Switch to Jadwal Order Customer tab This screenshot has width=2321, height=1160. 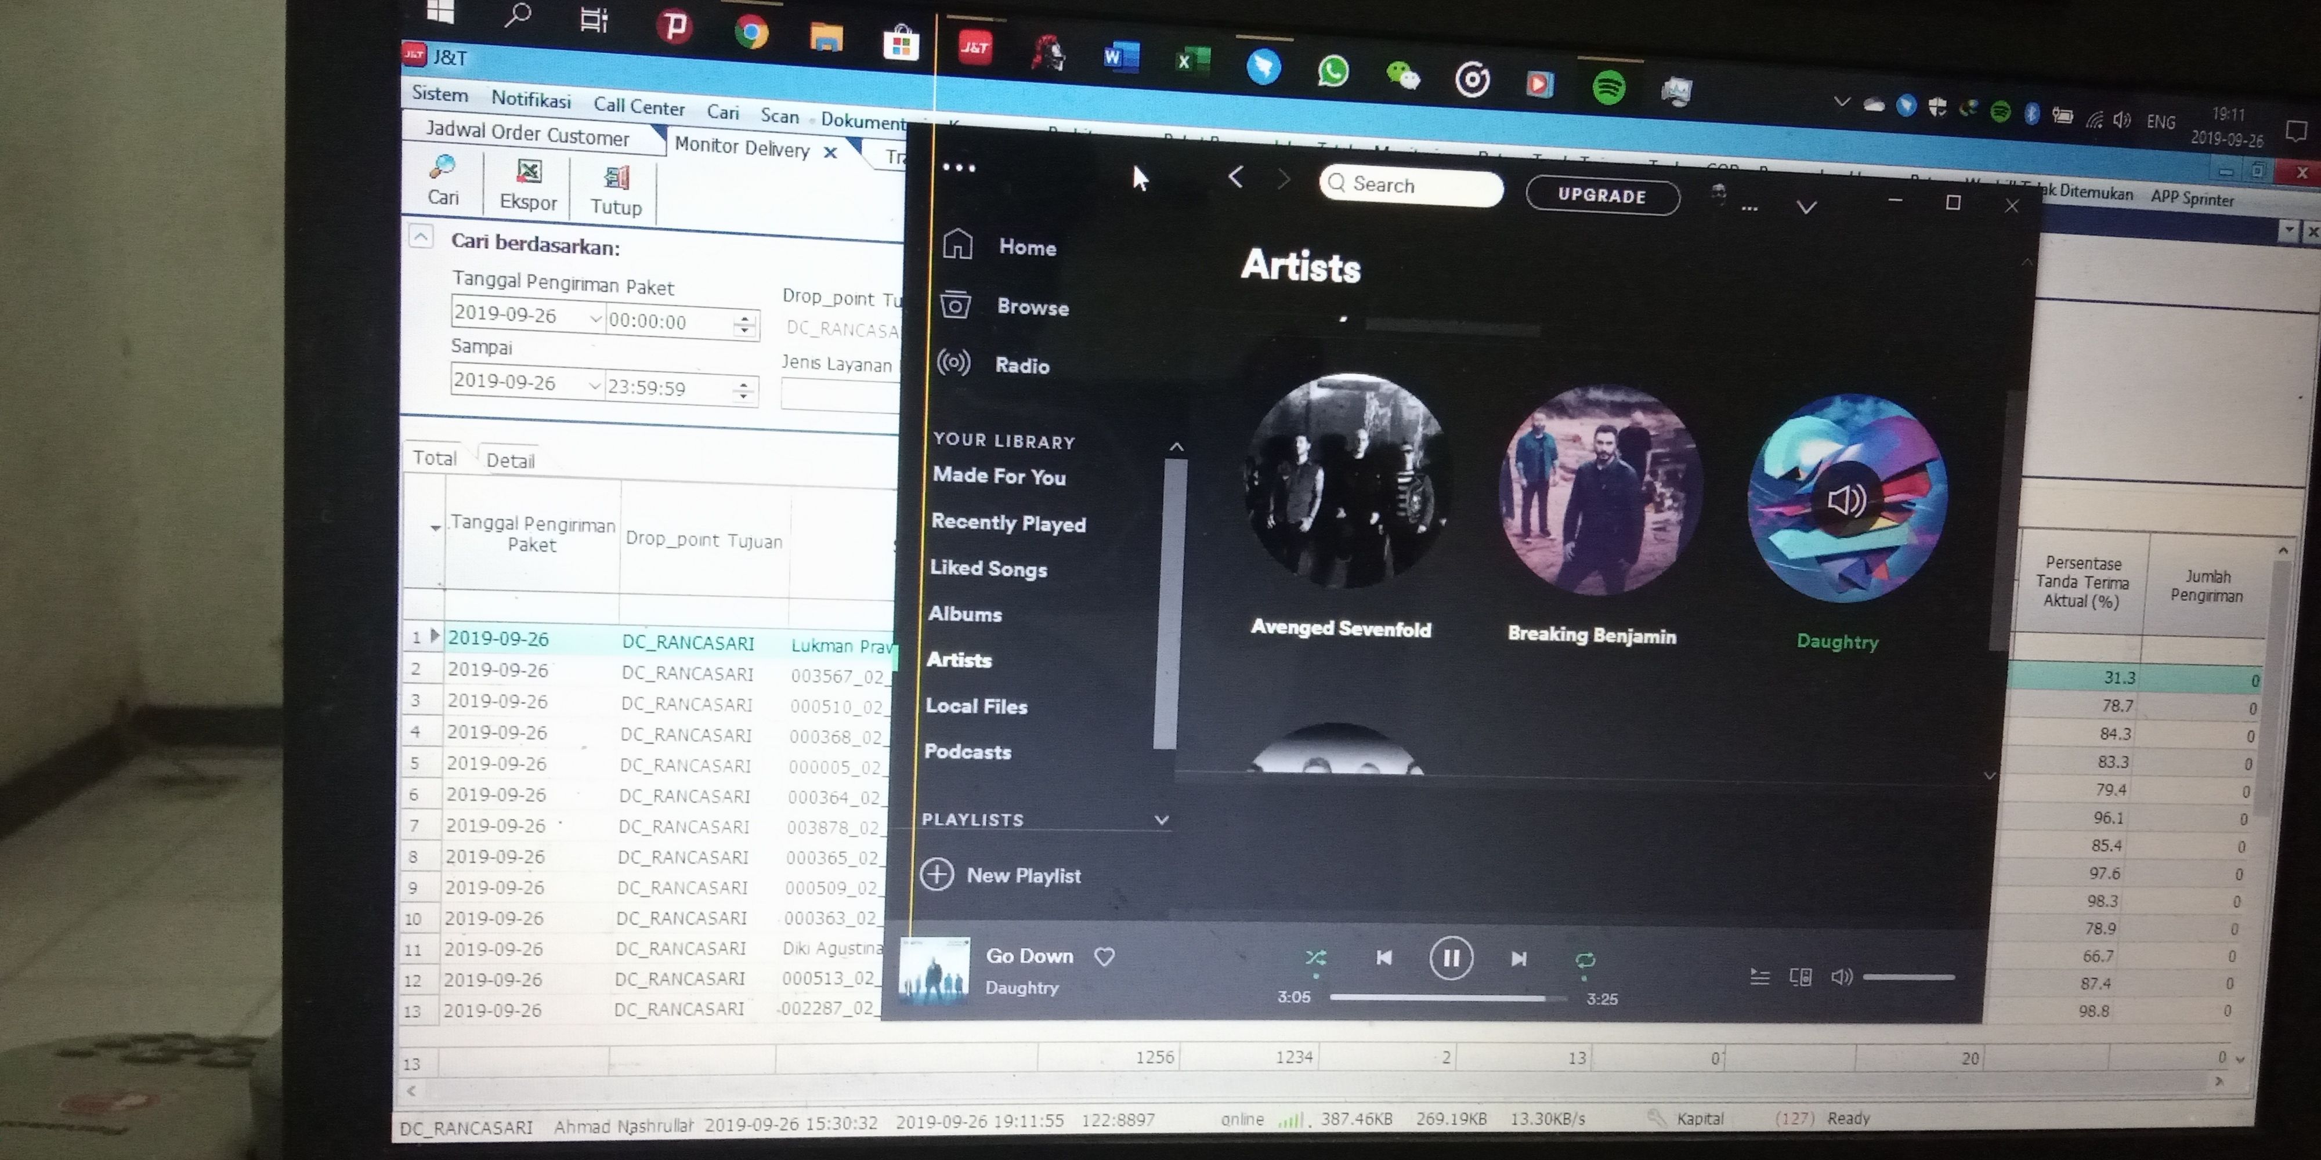527,134
